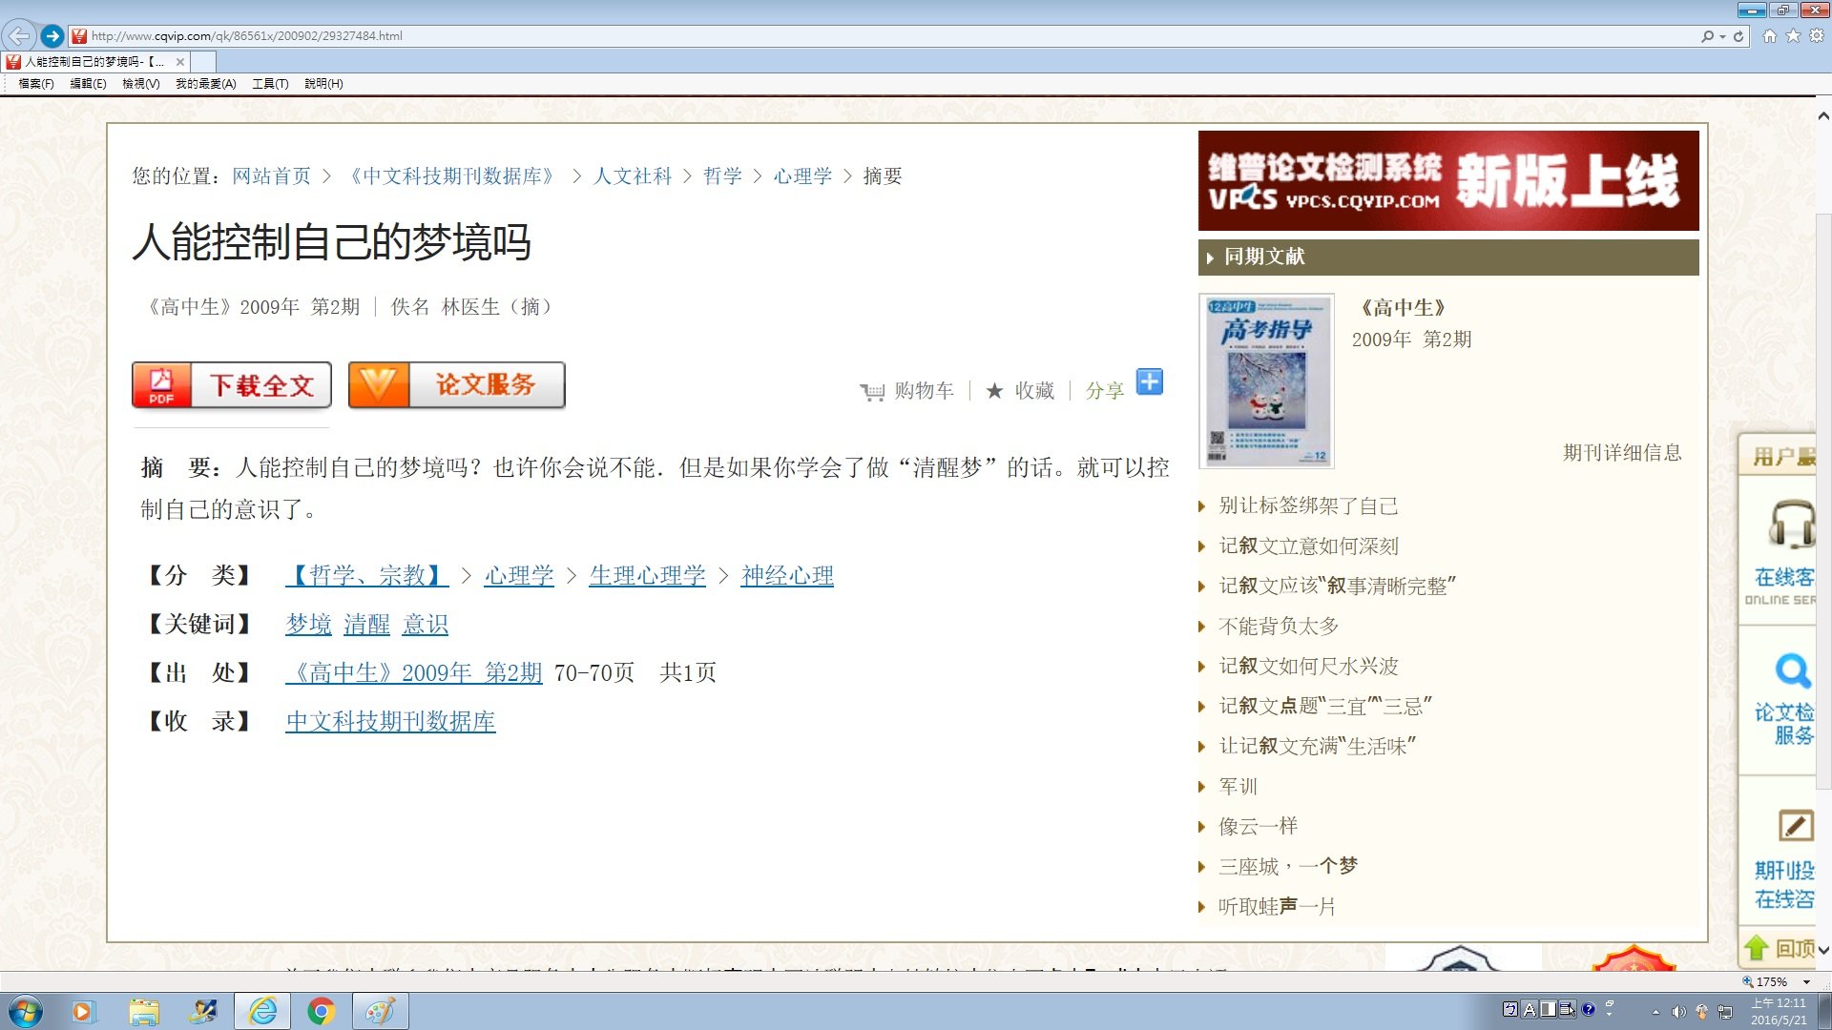Click the browser forward arrow button

coord(52,36)
